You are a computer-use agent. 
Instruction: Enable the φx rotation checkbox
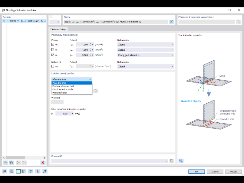(53, 66)
